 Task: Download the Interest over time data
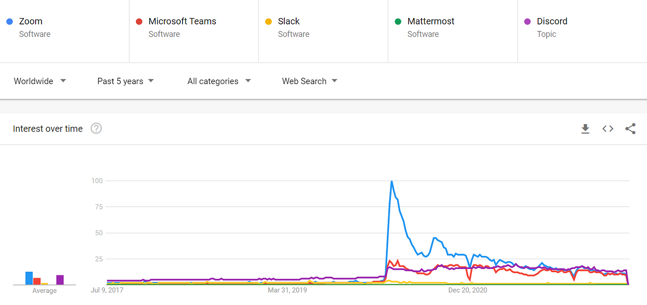[585, 129]
